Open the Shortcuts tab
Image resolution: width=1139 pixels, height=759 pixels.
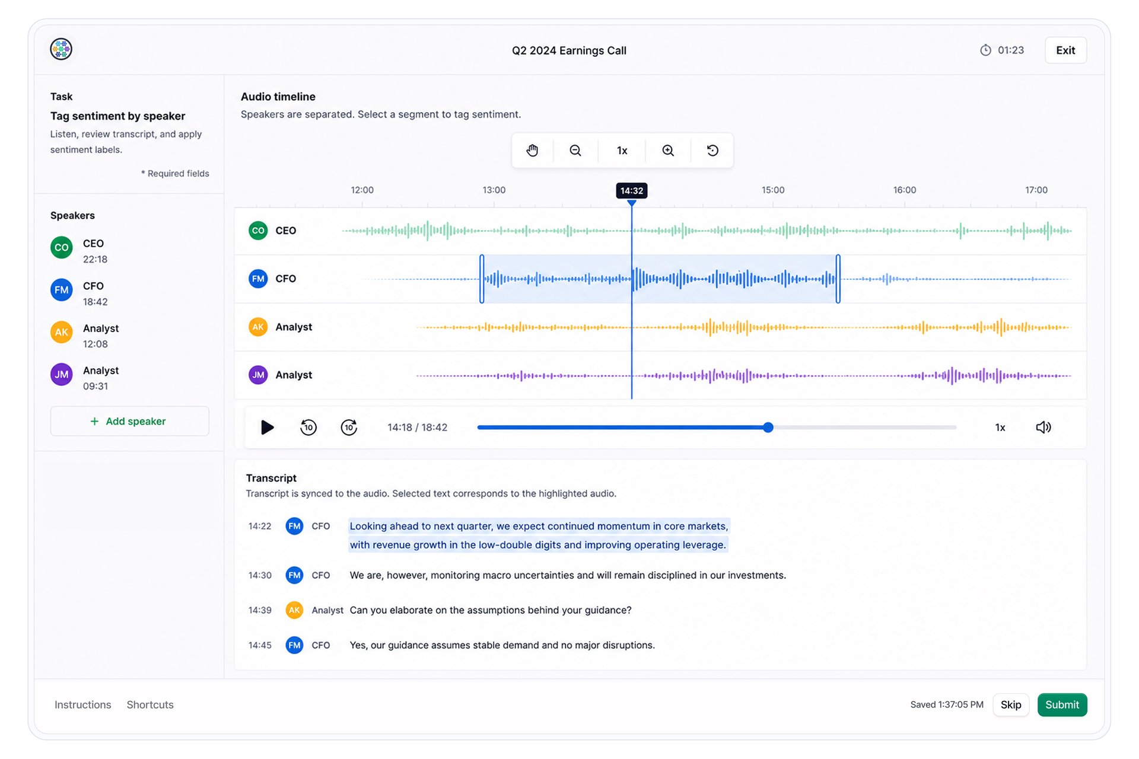click(x=150, y=704)
